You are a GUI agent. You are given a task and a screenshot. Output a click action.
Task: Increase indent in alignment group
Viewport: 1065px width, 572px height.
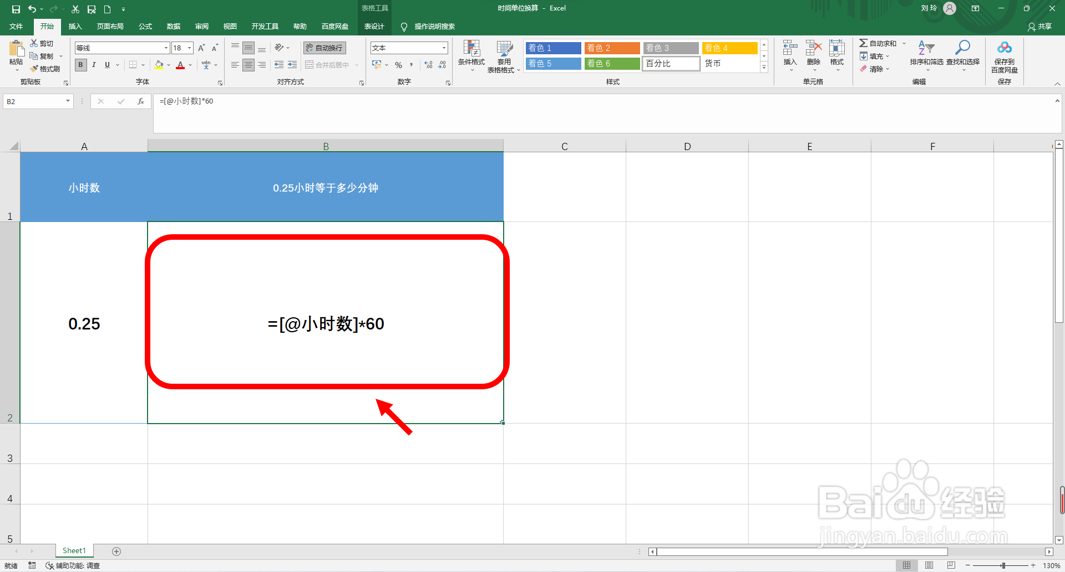pyautogui.click(x=292, y=65)
